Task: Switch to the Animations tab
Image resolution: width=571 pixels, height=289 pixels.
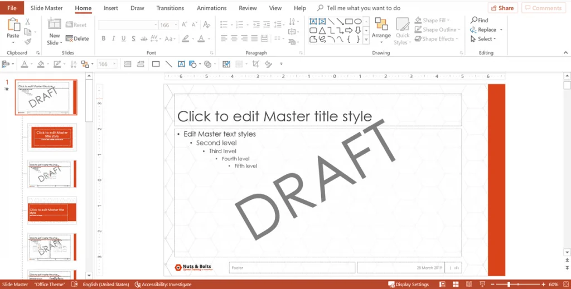Action: tap(211, 8)
